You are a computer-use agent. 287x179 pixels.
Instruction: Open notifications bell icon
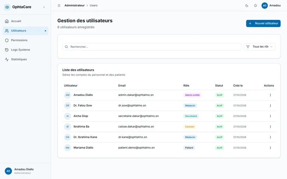pos(256,6)
